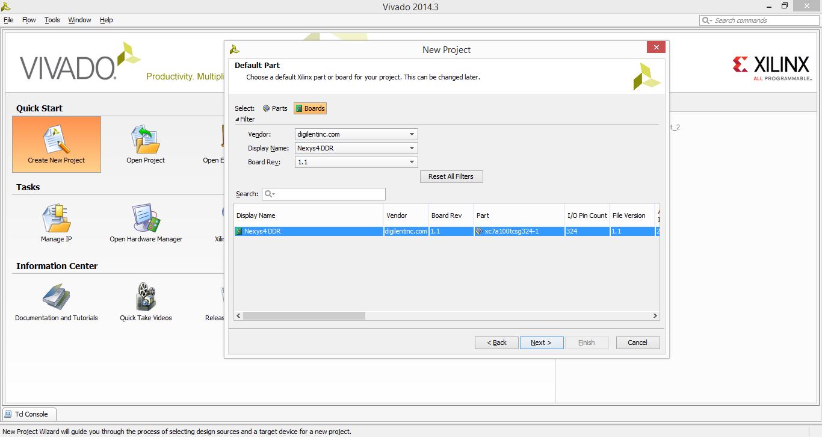Sort by Display Name column header

(x=309, y=215)
